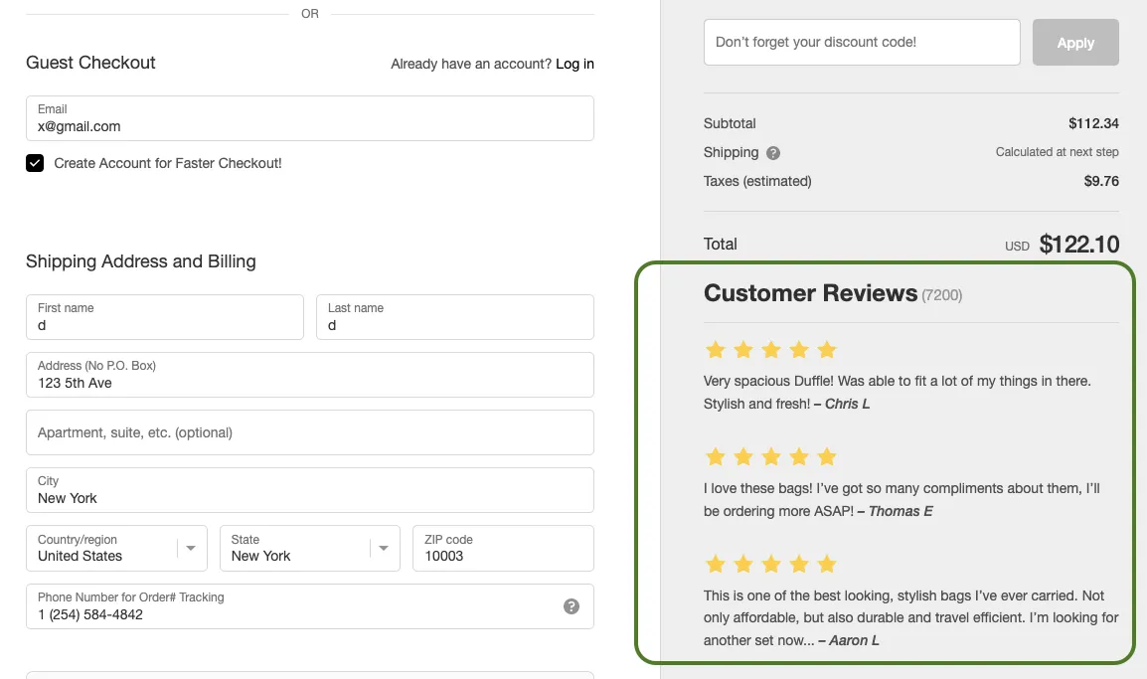The image size is (1147, 679).
Task: Click the subtotal value $112.34
Action: pyautogui.click(x=1093, y=123)
